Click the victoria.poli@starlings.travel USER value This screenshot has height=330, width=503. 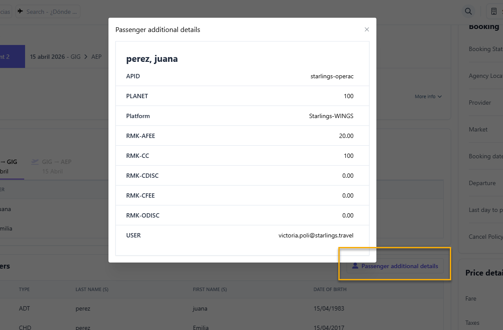pyautogui.click(x=316, y=235)
